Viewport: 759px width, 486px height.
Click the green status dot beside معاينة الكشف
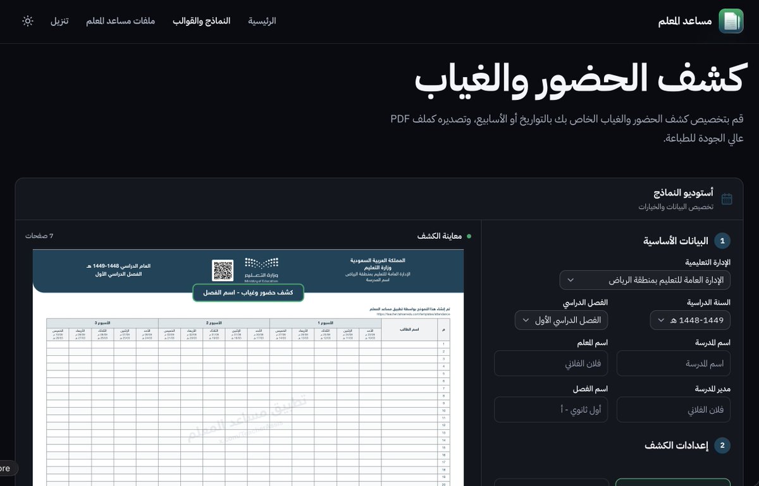(469, 236)
